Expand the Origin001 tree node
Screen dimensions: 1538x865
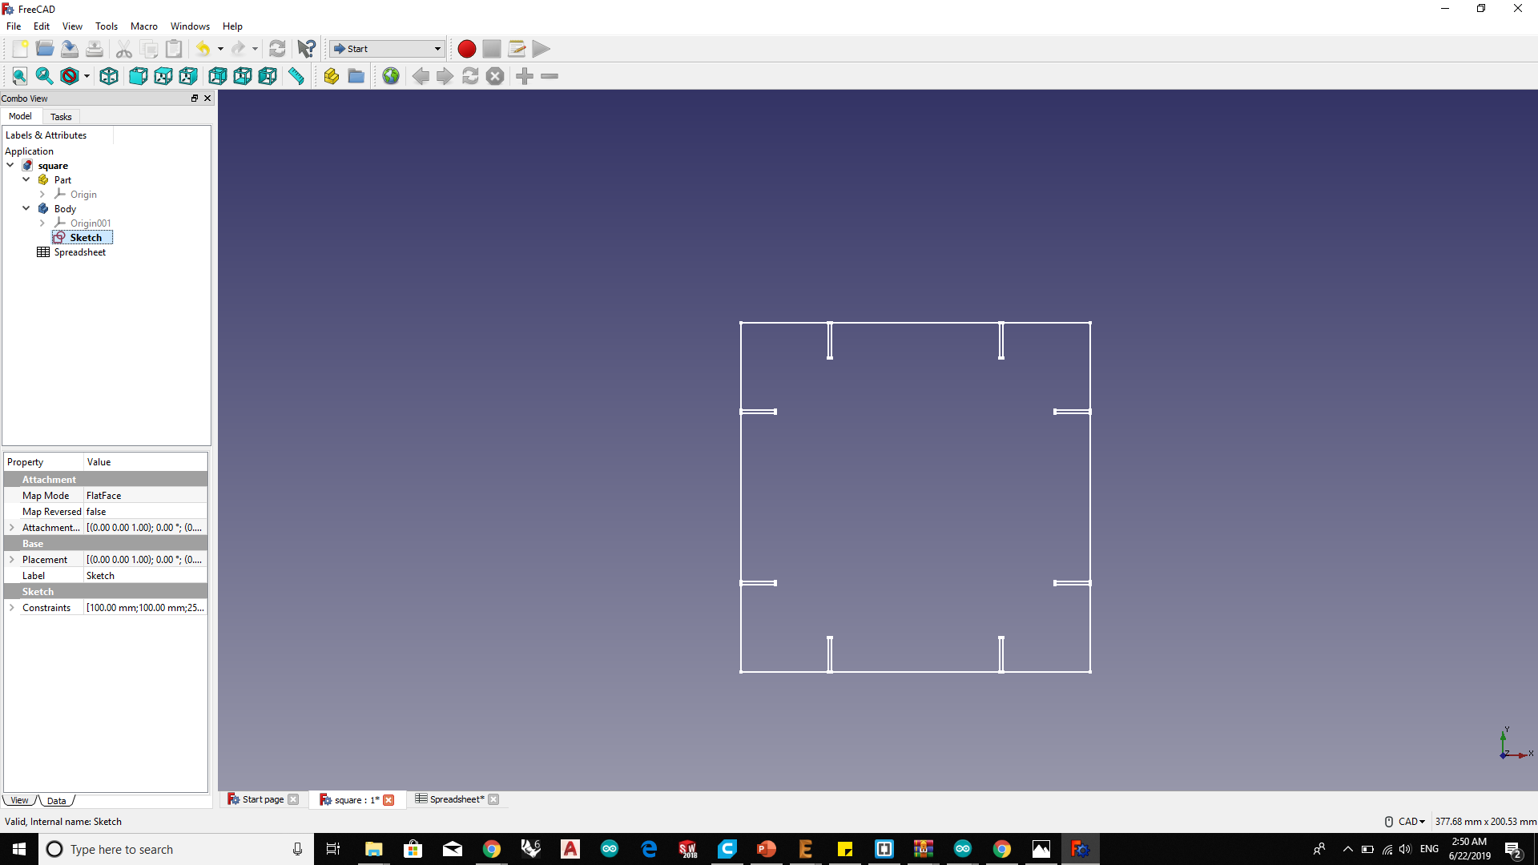coord(42,223)
